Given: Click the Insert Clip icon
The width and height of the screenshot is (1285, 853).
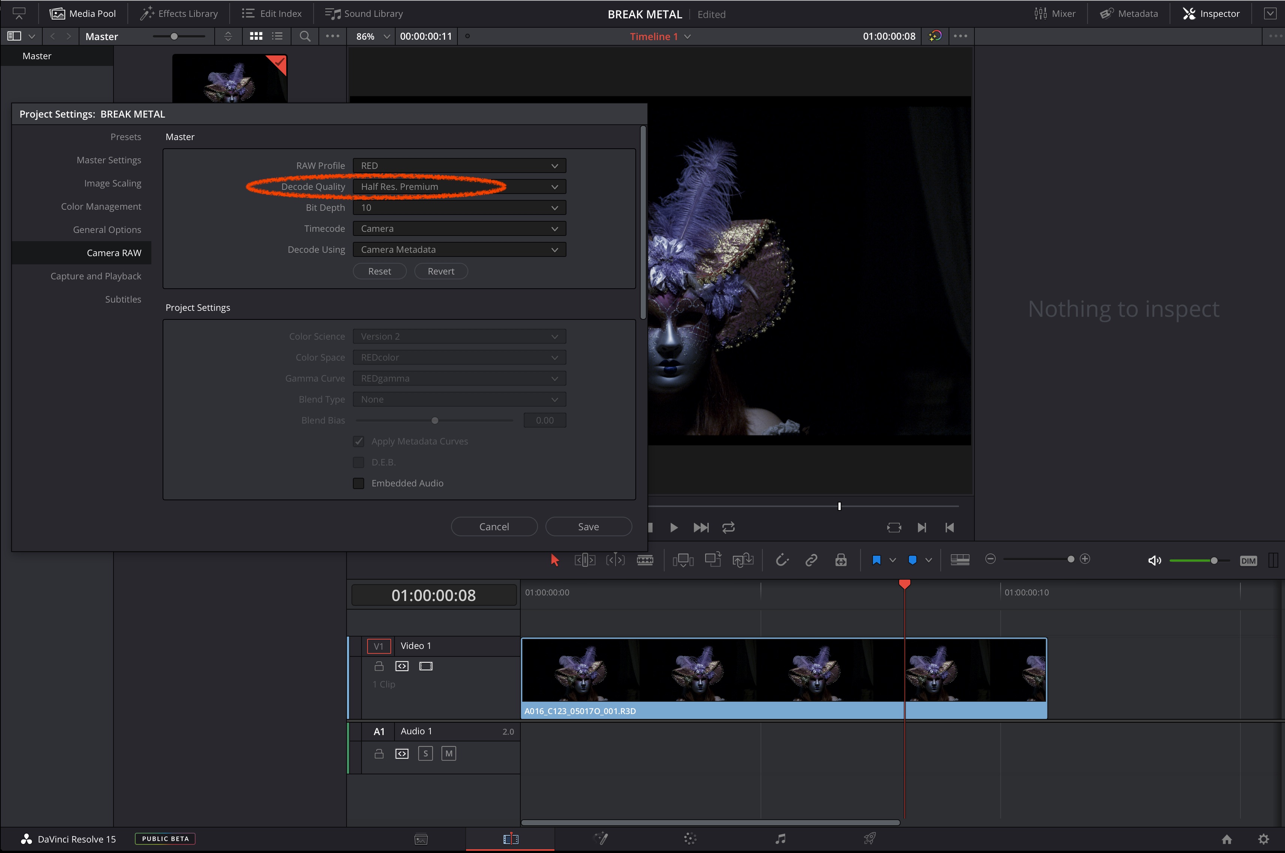Looking at the screenshot, I should (x=683, y=560).
